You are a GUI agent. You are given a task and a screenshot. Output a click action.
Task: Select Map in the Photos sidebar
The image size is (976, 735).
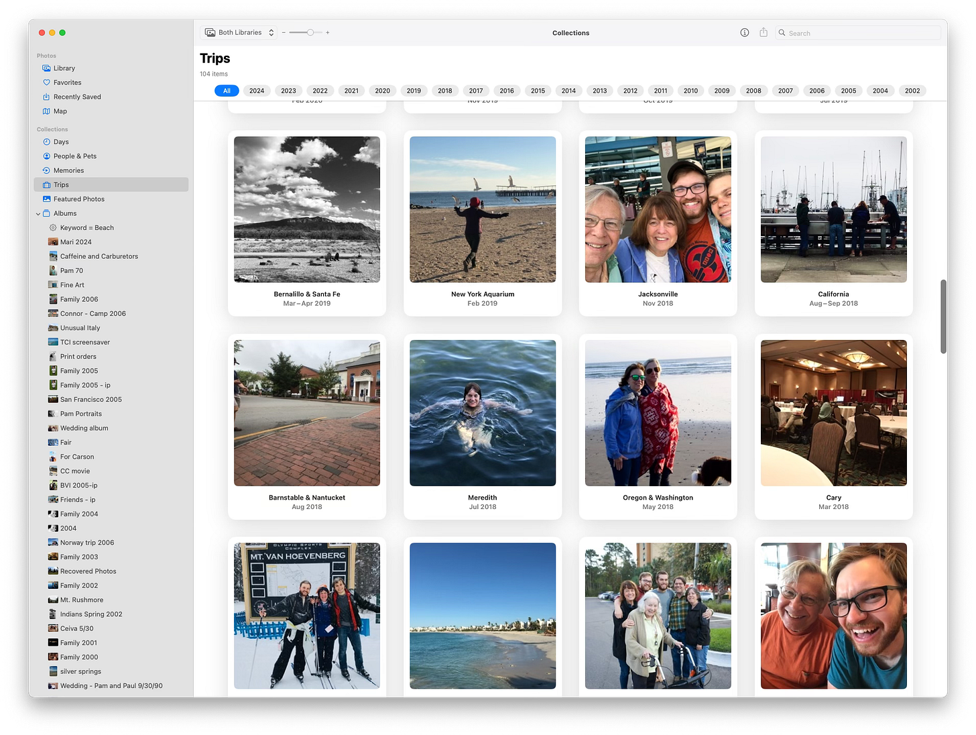tap(60, 111)
